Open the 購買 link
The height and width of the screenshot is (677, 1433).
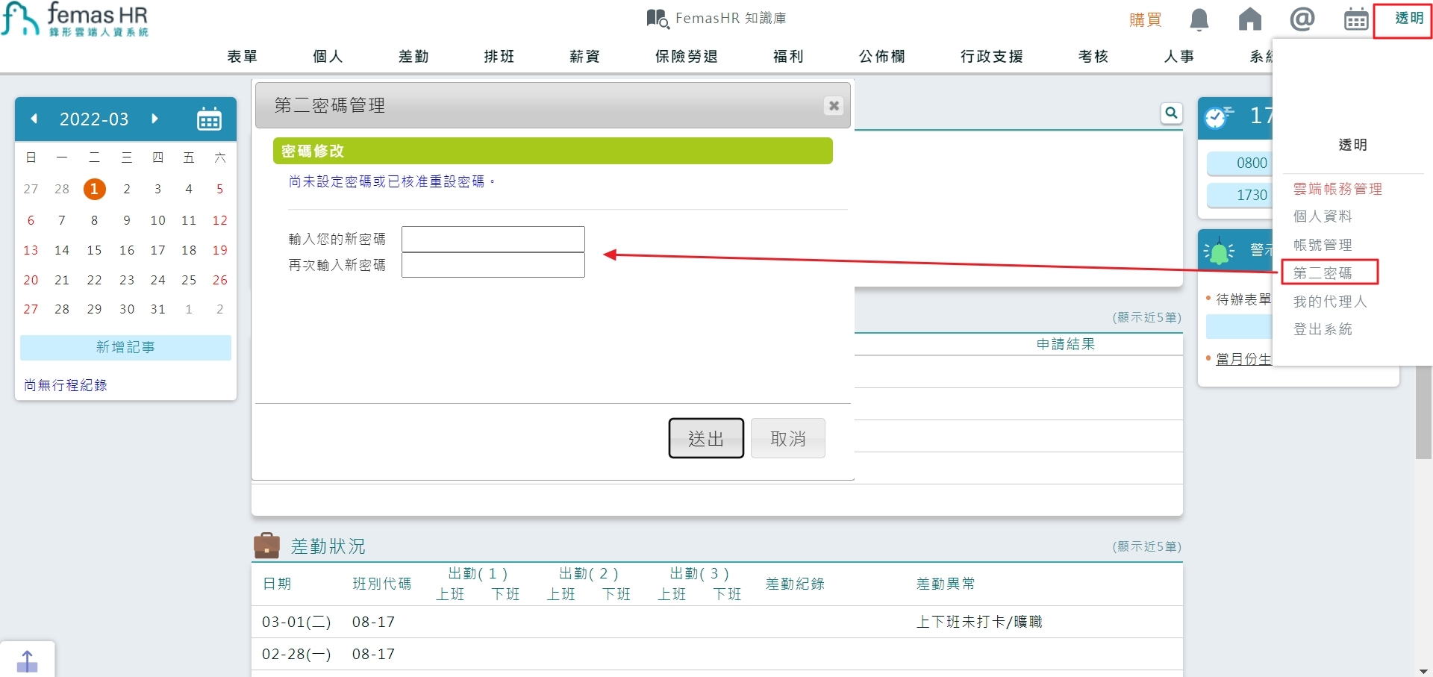click(1145, 20)
